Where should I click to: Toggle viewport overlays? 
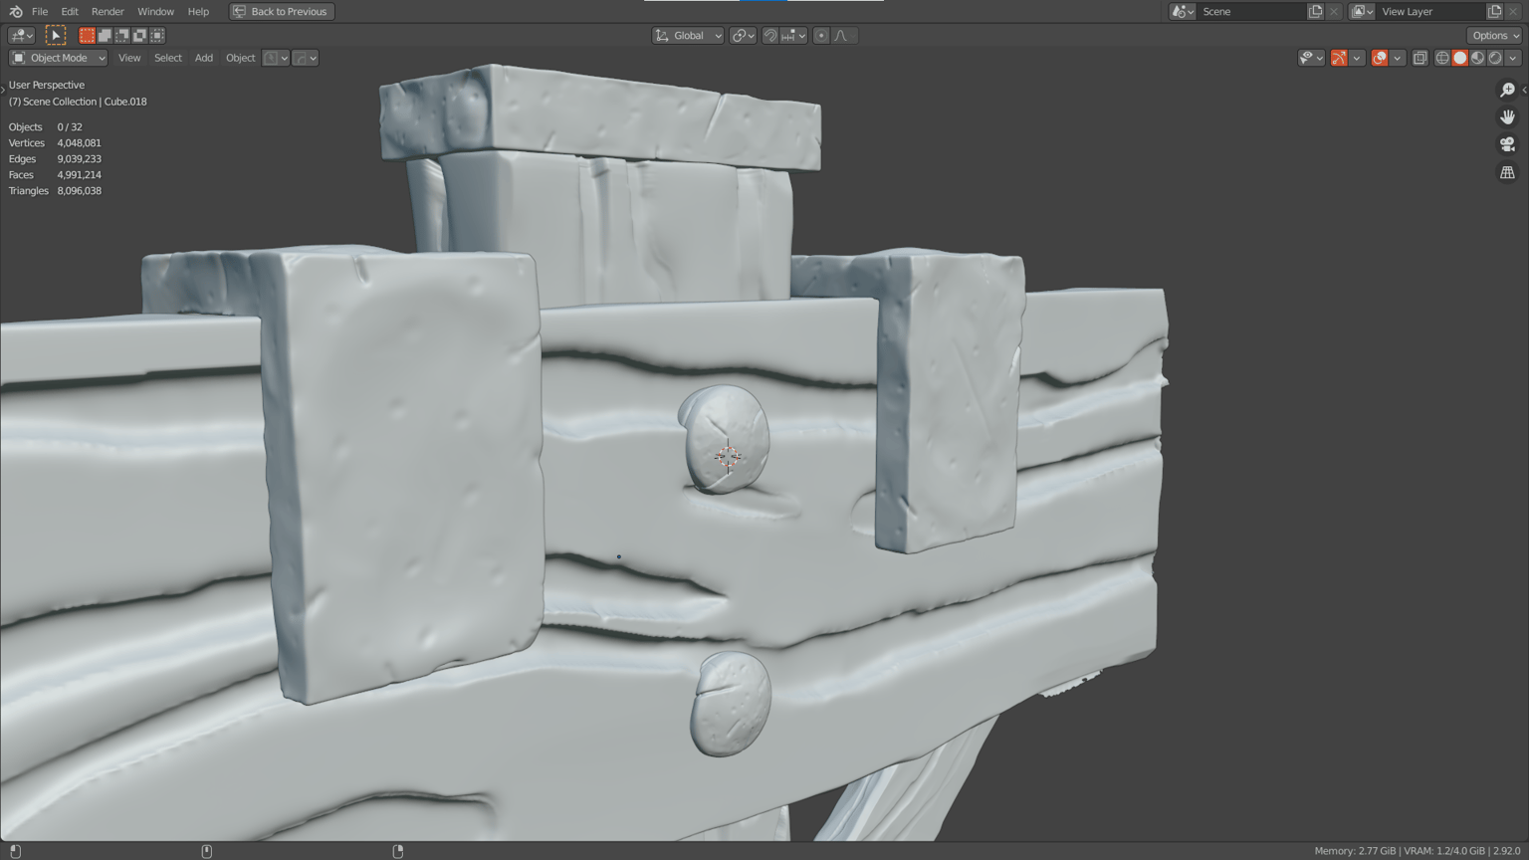[x=1380, y=58]
